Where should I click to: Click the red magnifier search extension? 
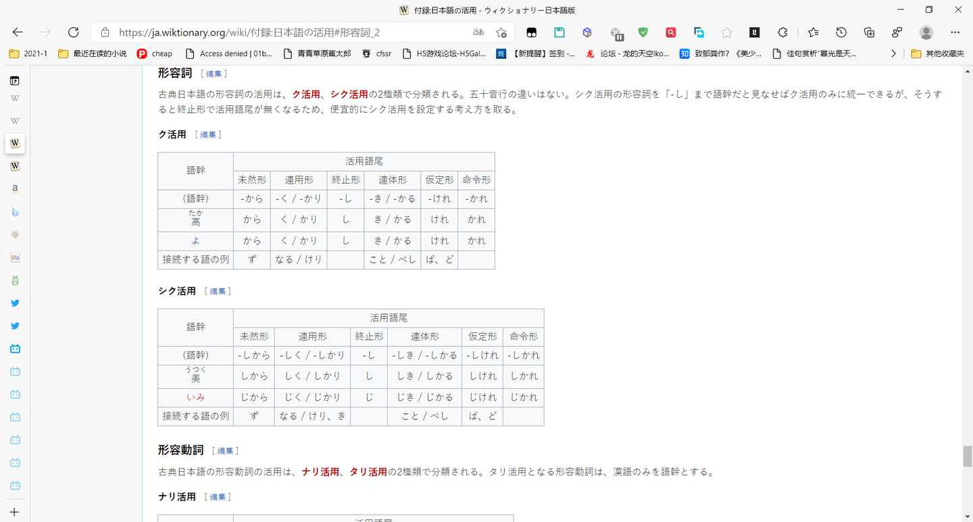(x=671, y=32)
